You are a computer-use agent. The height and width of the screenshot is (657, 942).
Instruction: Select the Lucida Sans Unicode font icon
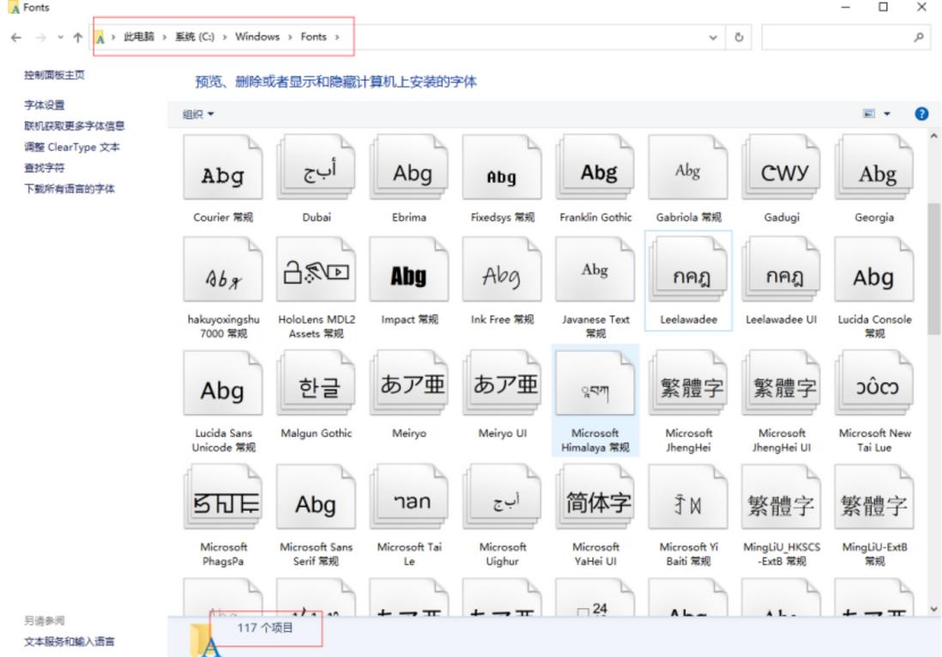pyautogui.click(x=223, y=383)
